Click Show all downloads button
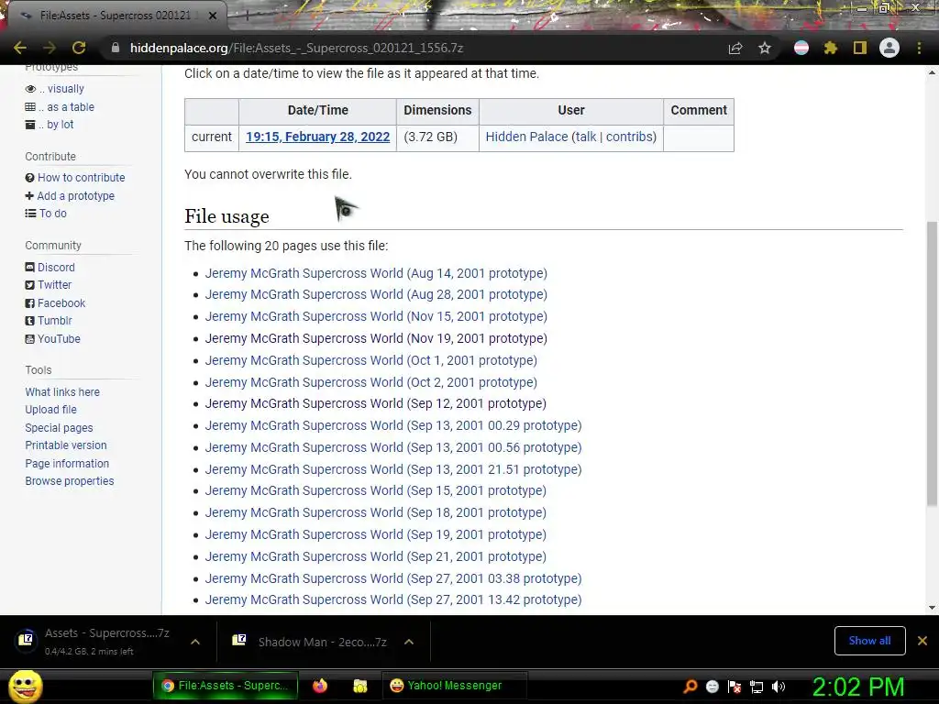The image size is (939, 704). point(869,641)
